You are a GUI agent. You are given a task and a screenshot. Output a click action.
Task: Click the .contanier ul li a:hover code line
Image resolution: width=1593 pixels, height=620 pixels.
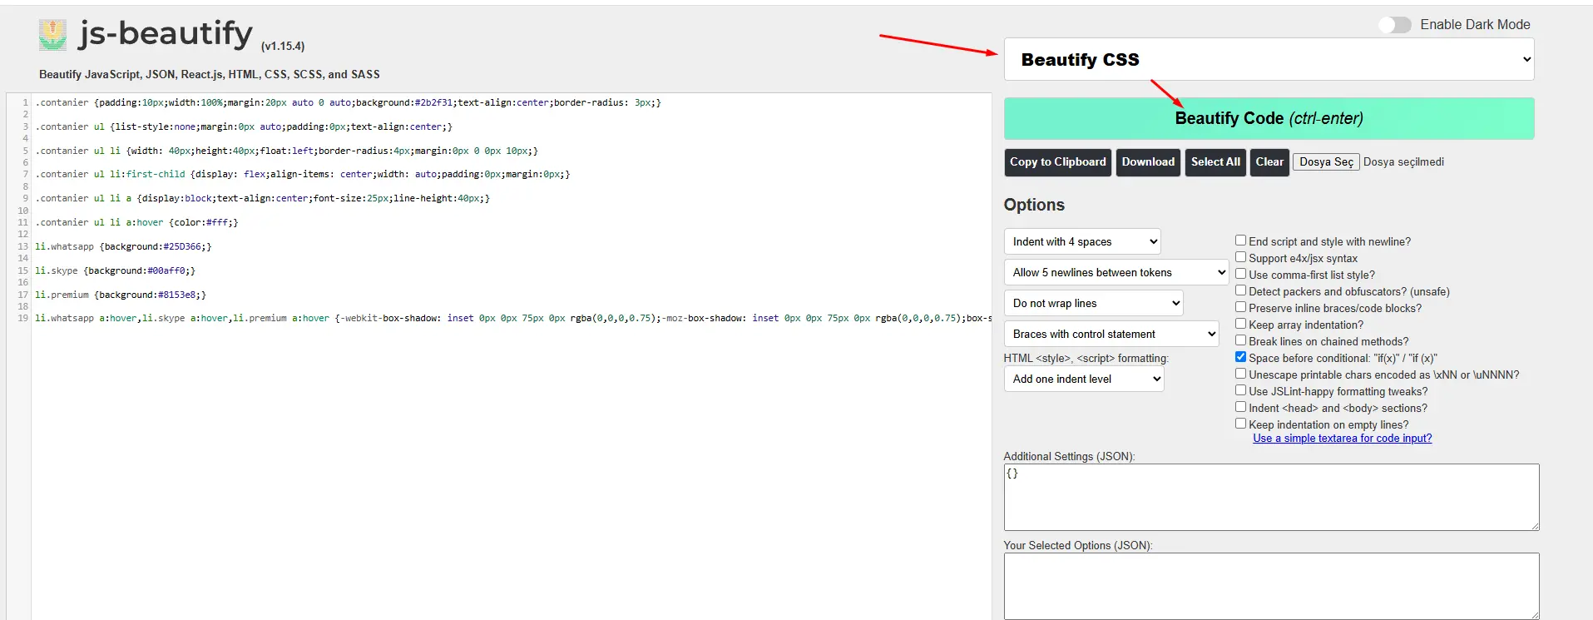(136, 222)
